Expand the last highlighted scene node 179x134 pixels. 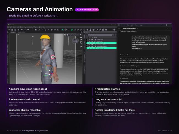(x=94, y=48)
